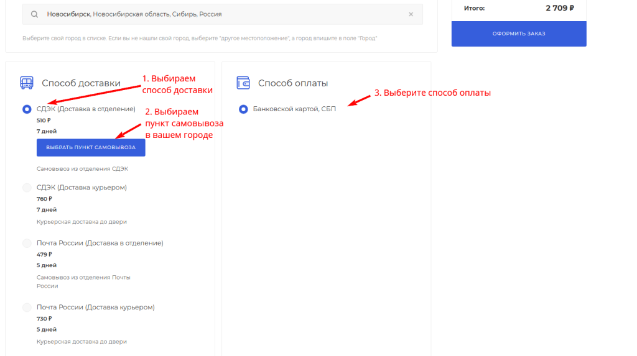Clear the city field with X icon
The image size is (637, 356).
pos(411,14)
